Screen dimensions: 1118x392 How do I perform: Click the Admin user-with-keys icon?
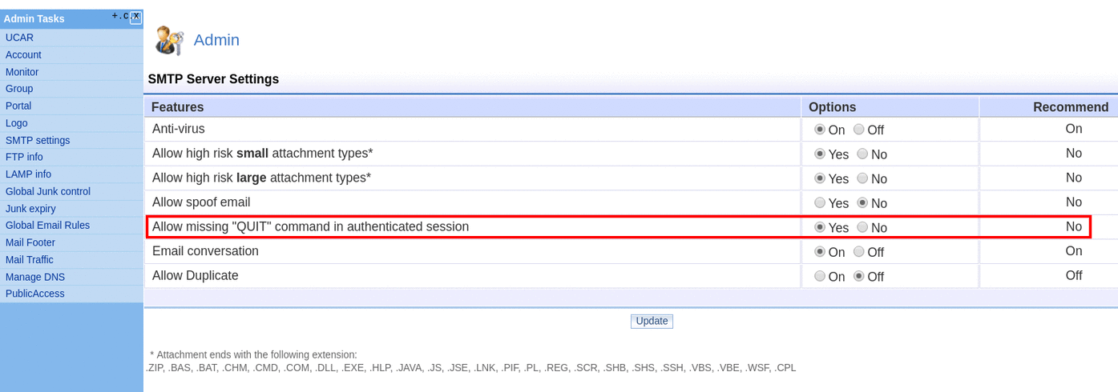(170, 40)
